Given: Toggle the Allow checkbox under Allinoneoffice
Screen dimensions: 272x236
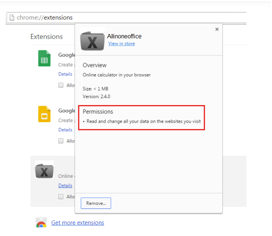Looking at the screenshot, I should (61, 197).
